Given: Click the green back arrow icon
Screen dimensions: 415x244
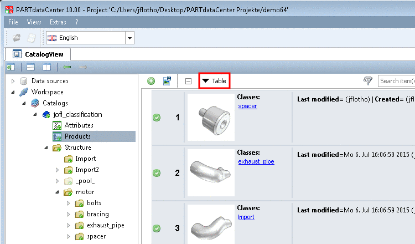Looking at the screenshot, I should click(67, 67).
